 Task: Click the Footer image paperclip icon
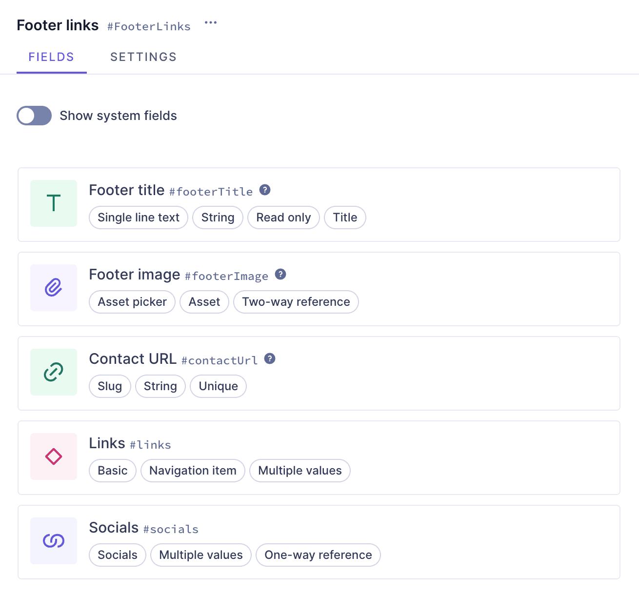pos(54,288)
